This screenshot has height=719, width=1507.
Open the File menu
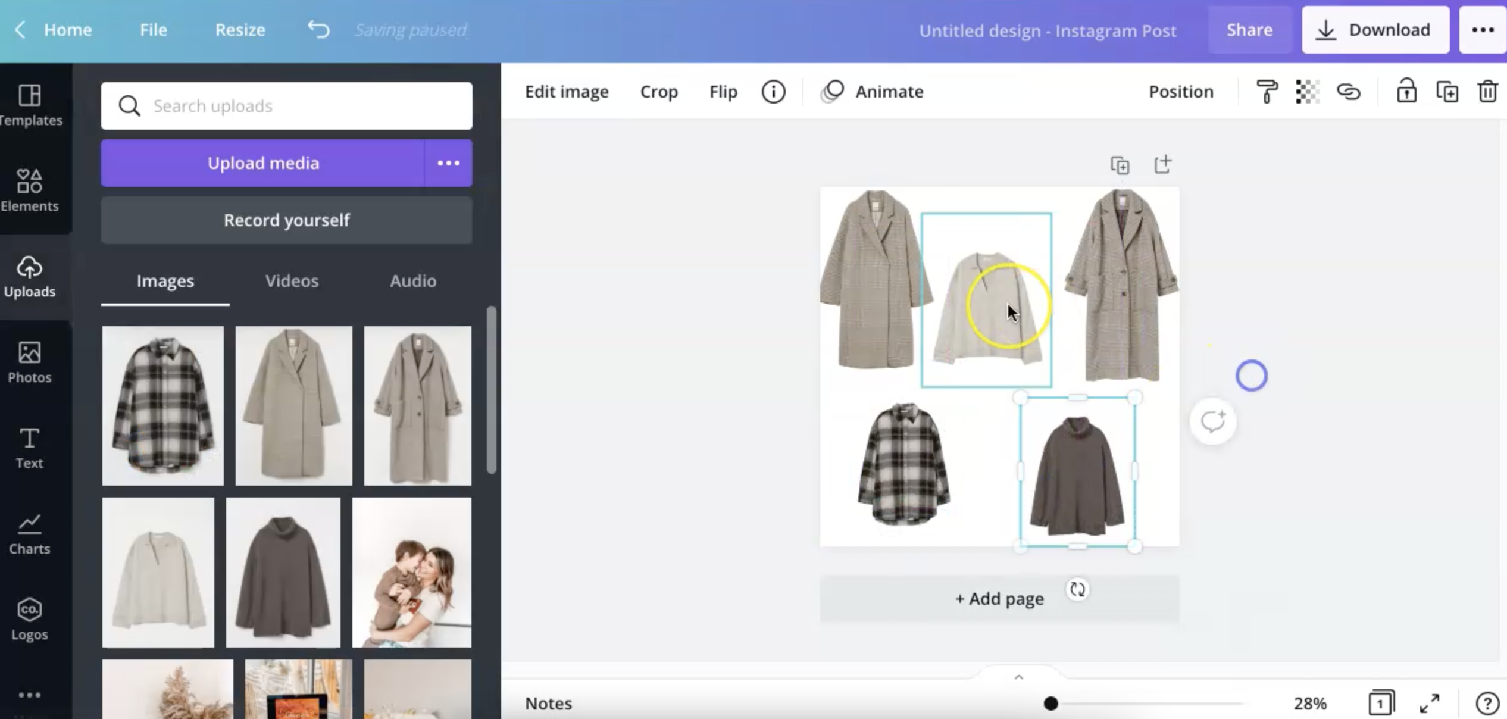(154, 30)
